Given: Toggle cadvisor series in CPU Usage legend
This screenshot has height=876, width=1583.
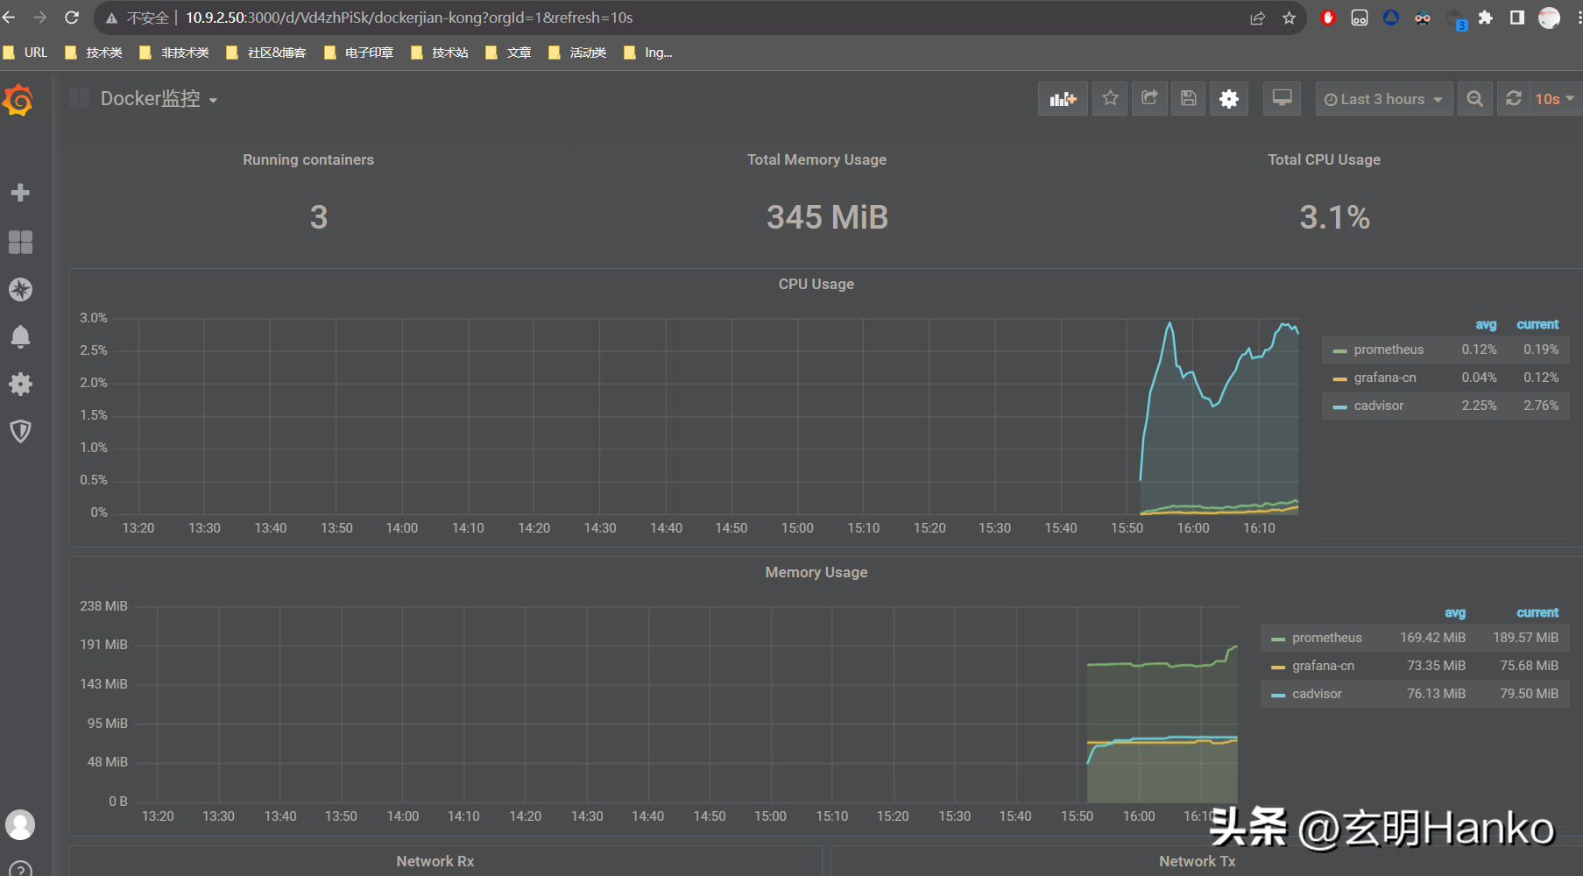Looking at the screenshot, I should pos(1378,406).
